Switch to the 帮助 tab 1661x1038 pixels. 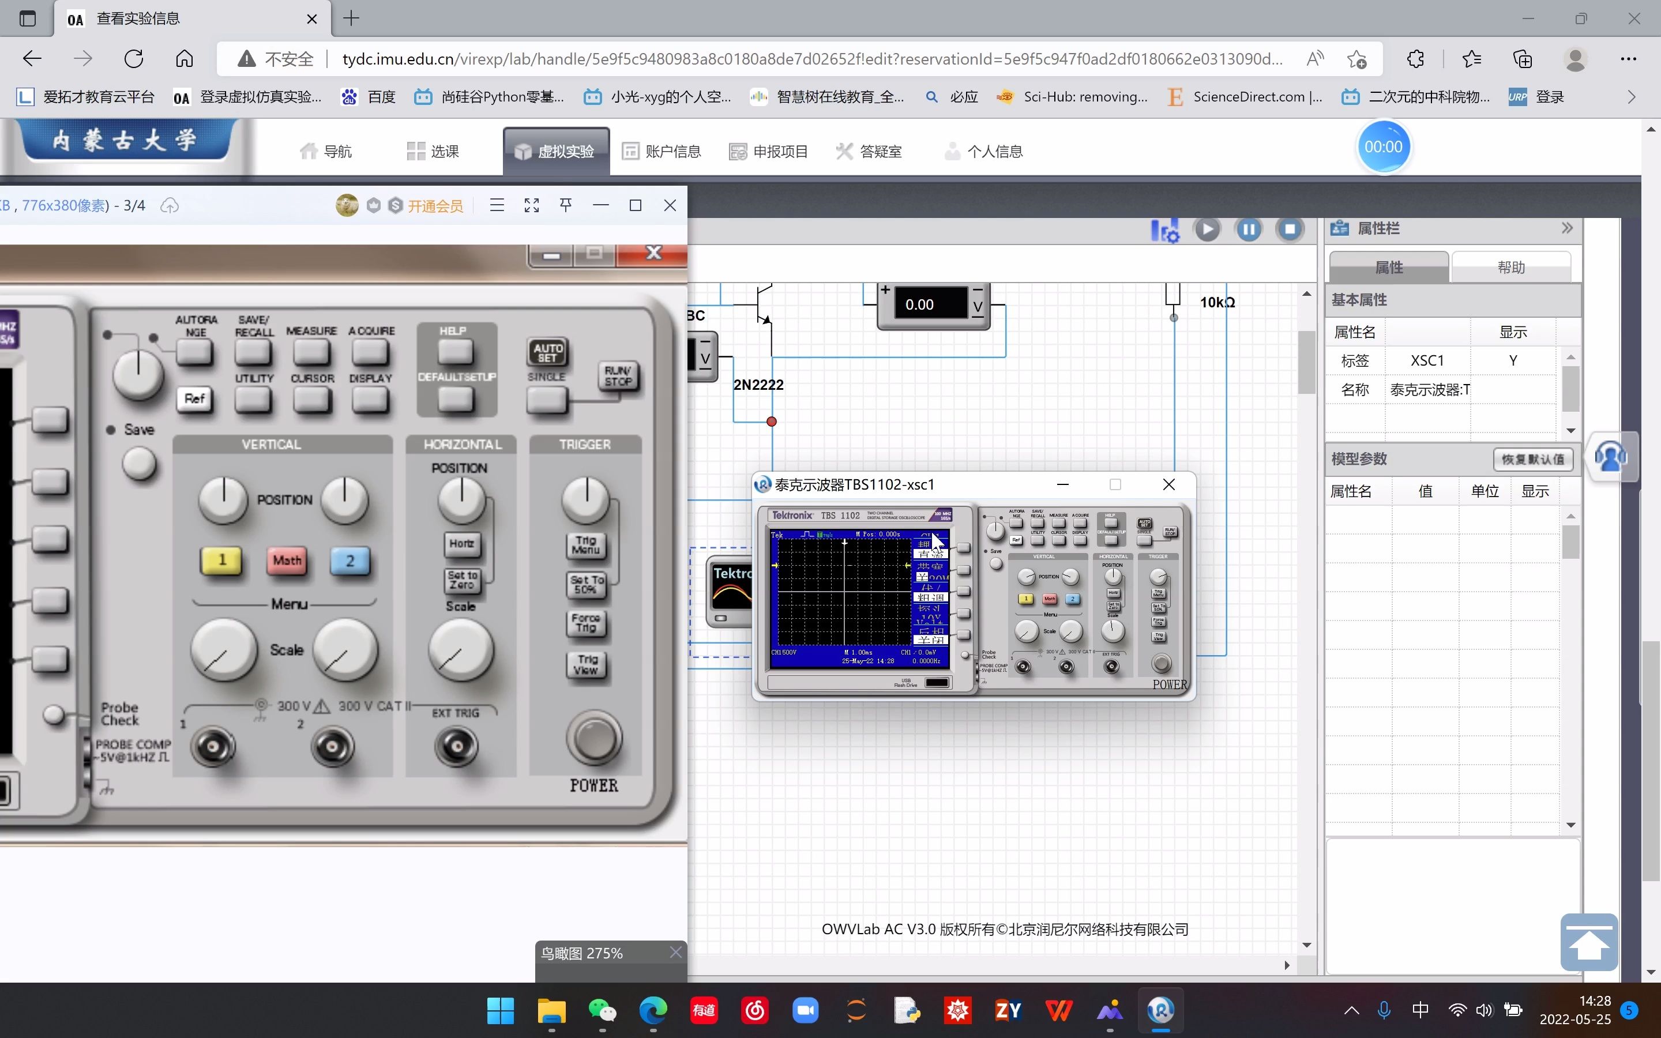click(1510, 267)
